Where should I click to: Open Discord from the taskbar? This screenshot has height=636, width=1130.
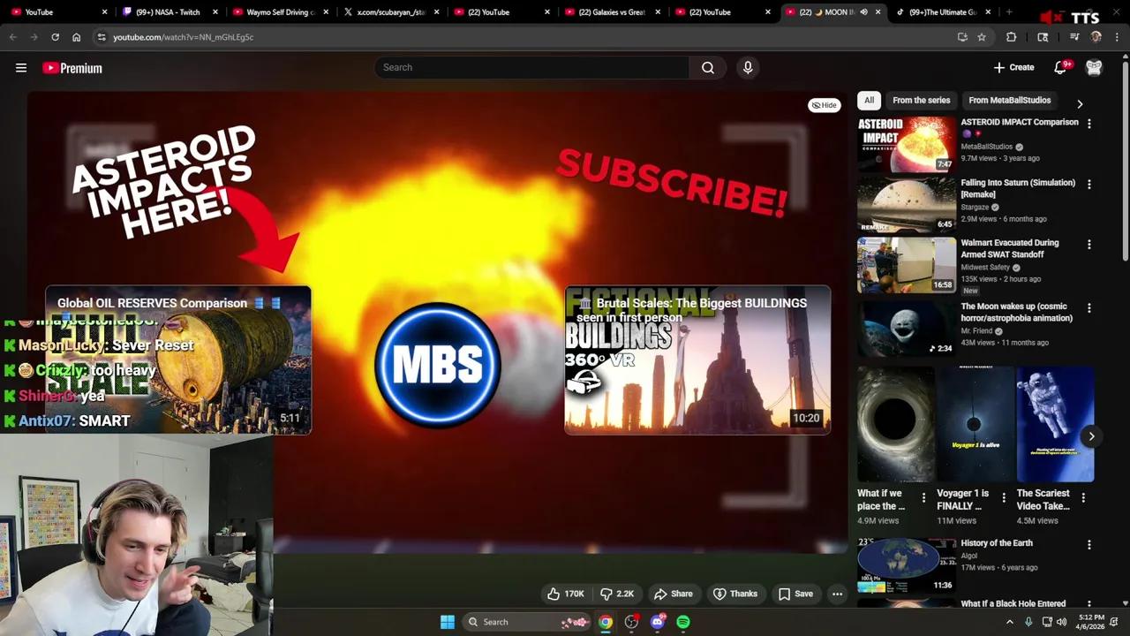(658, 622)
